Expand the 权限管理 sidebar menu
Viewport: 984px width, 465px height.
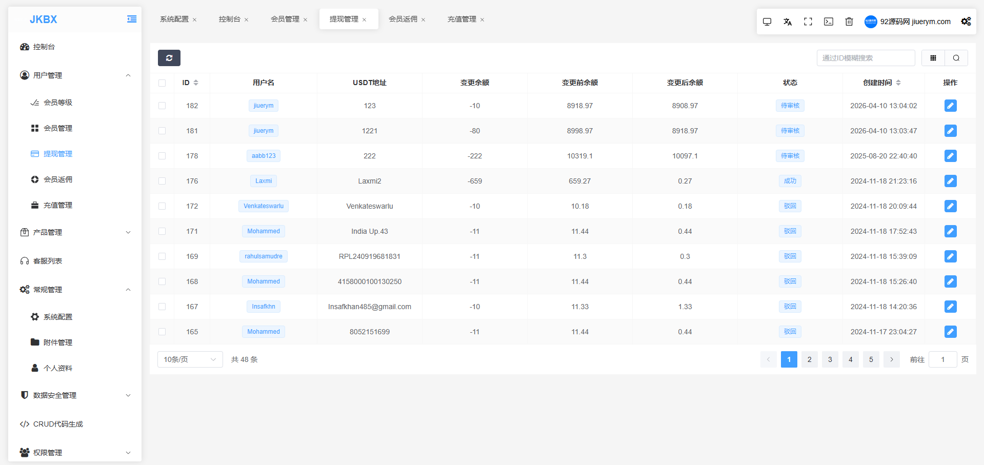pyautogui.click(x=75, y=453)
